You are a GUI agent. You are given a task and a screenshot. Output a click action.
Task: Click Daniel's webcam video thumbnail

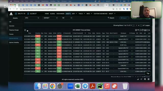(x=146, y=10)
